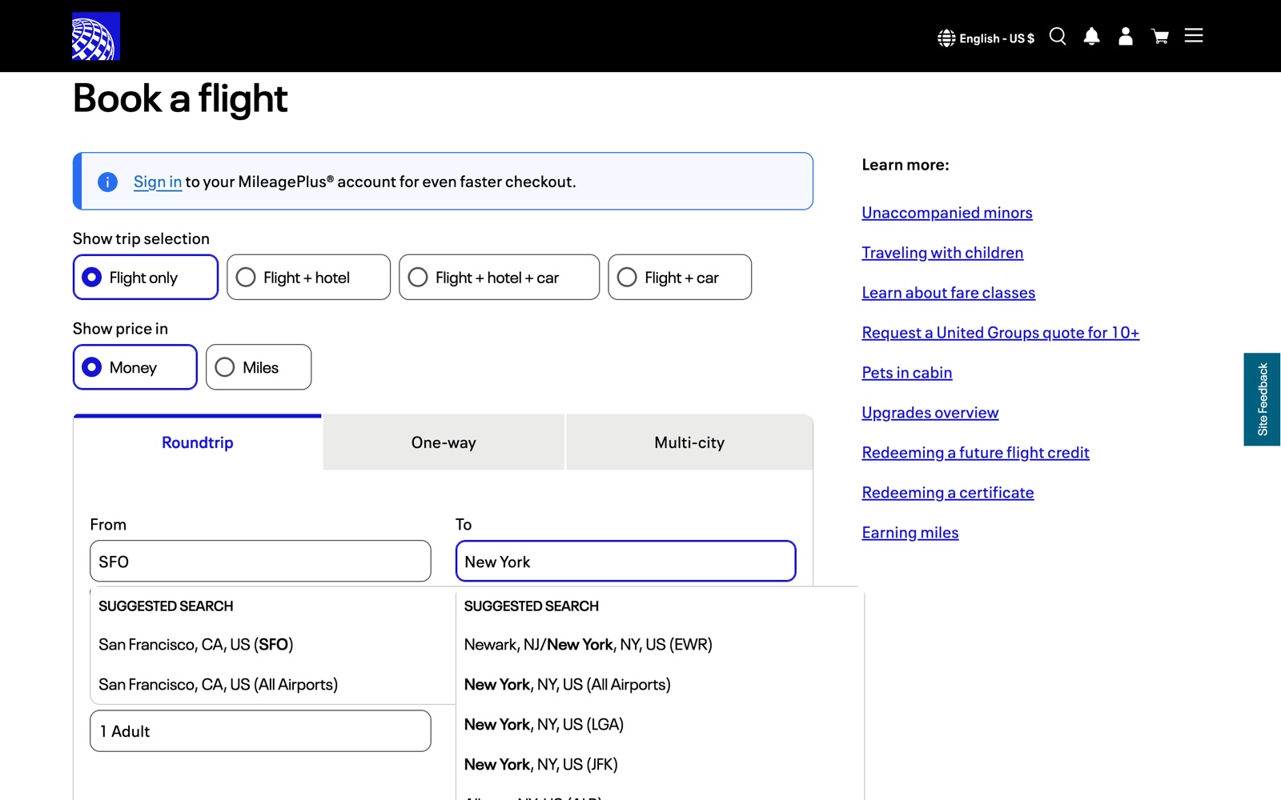Open the Site Feedback side tab
The height and width of the screenshot is (800, 1281).
pos(1263,399)
